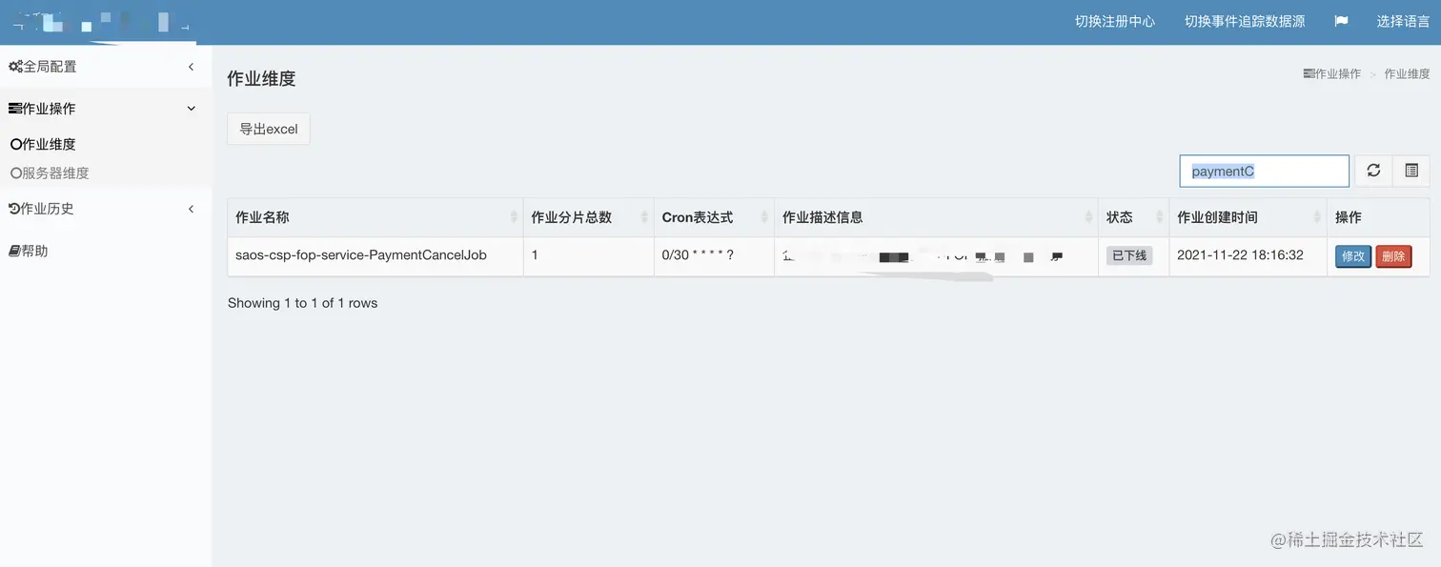This screenshot has height=567, width=1441.
Task: Open the 帮助 sidebar item
Action: tap(106, 251)
